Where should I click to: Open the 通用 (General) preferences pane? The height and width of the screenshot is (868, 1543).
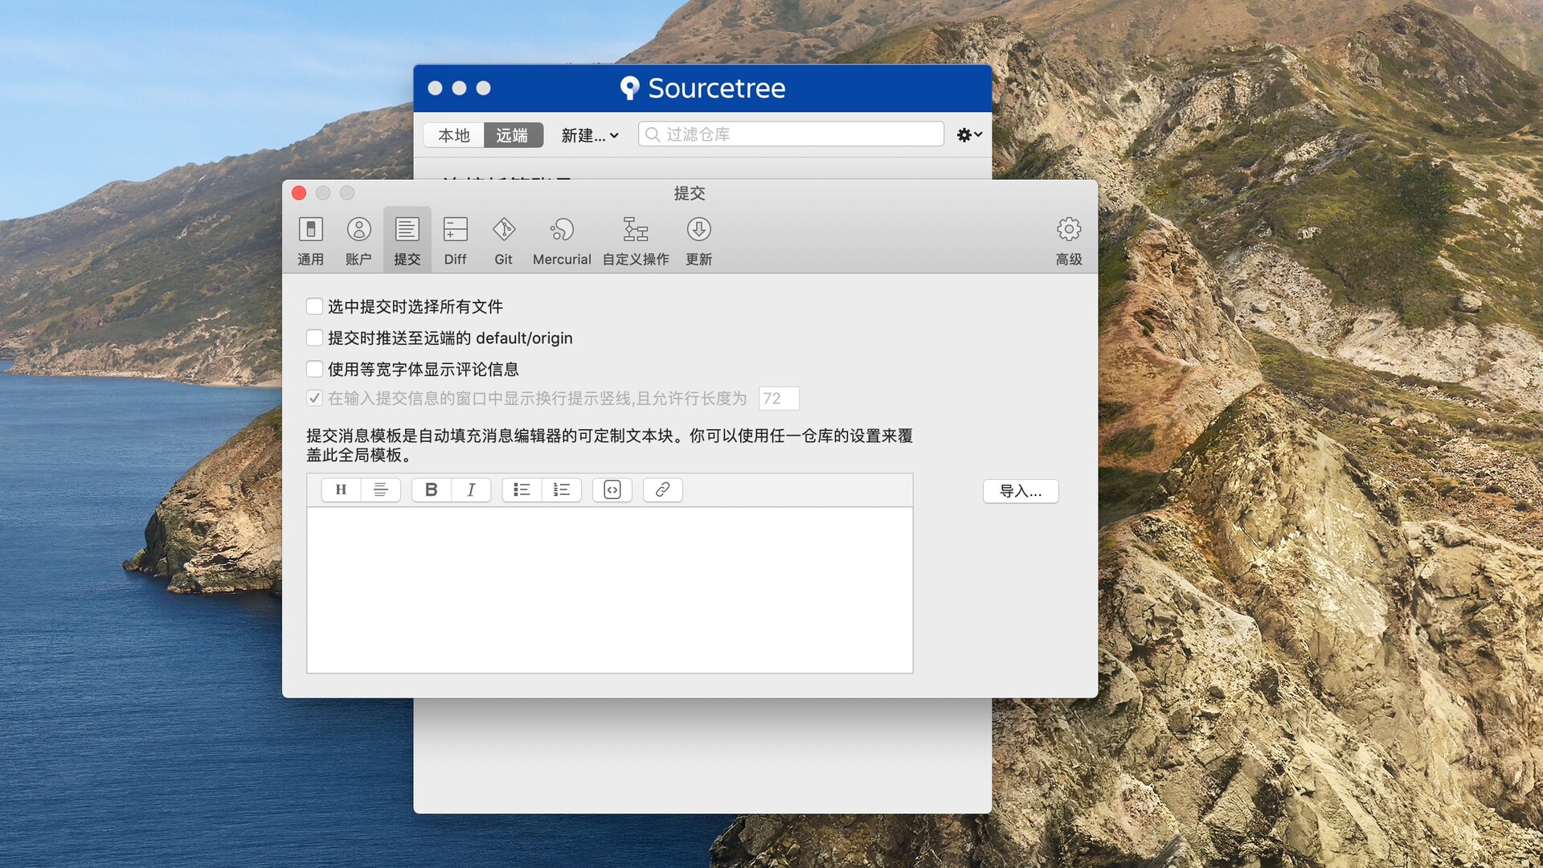(310, 240)
